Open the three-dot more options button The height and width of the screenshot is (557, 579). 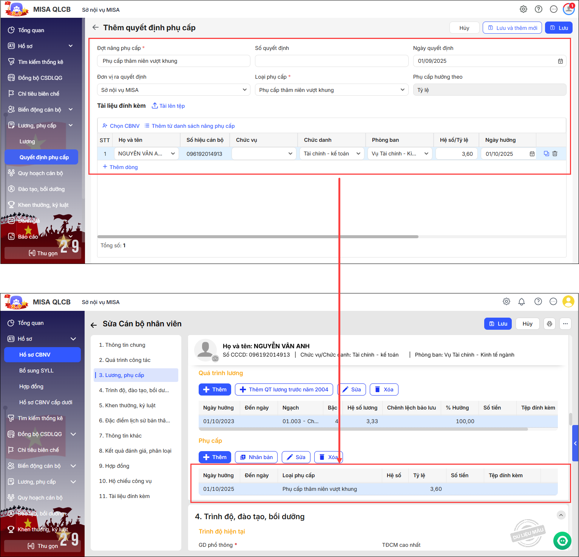(x=565, y=324)
